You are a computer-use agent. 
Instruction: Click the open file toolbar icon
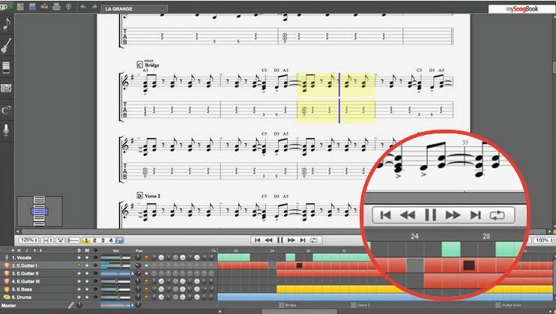(33, 7)
